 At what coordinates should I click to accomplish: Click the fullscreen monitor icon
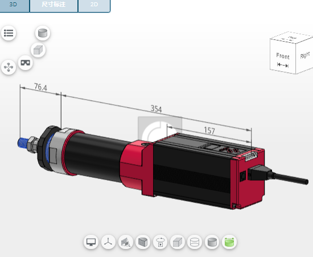[x=91, y=242]
